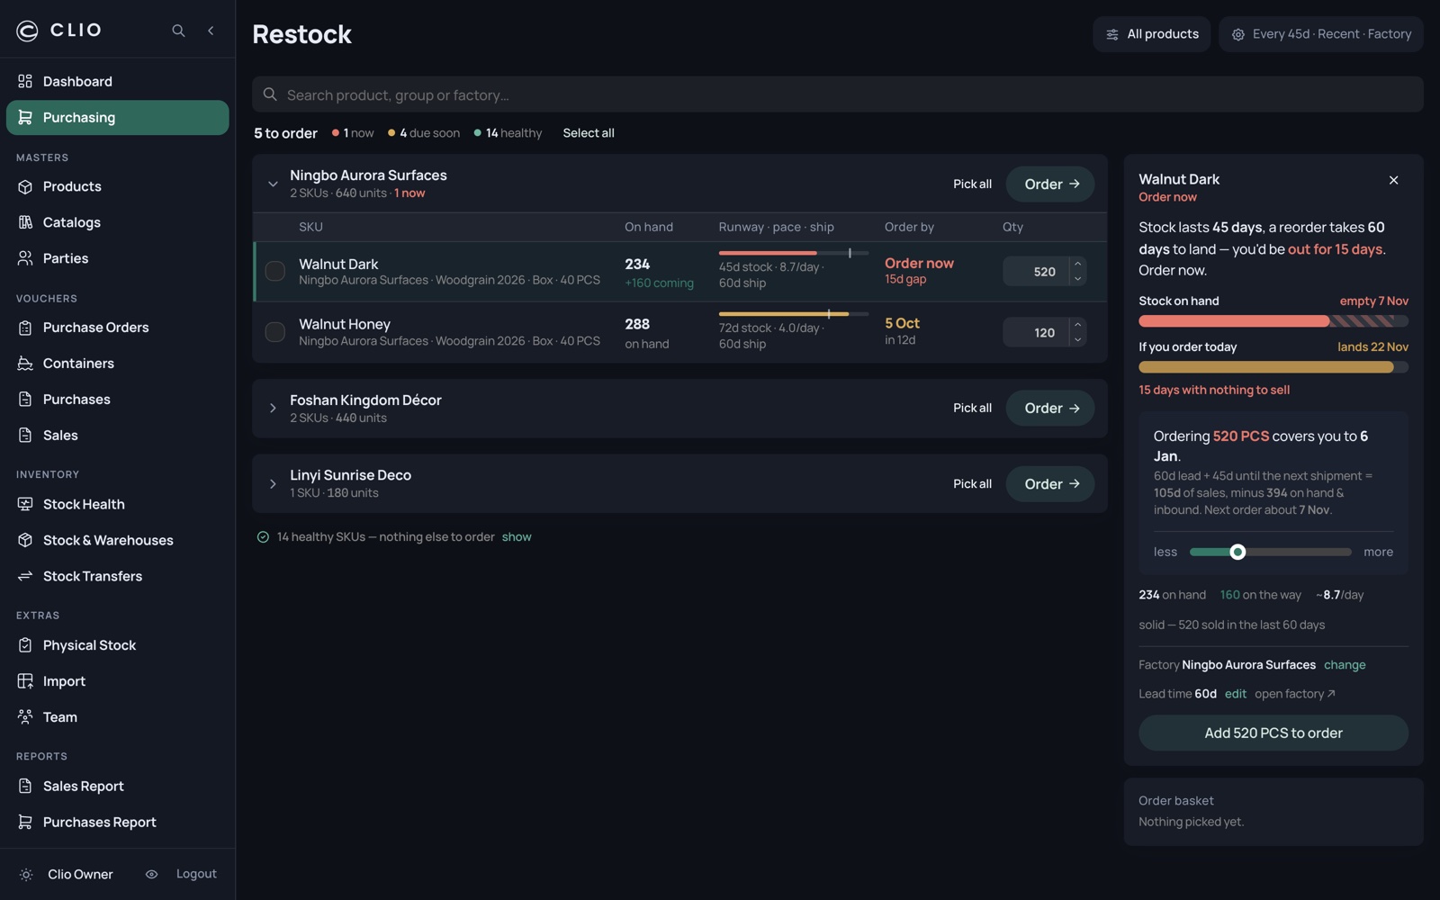The height and width of the screenshot is (900, 1440).
Task: Click the Clio logo icon
Action: tap(27, 31)
